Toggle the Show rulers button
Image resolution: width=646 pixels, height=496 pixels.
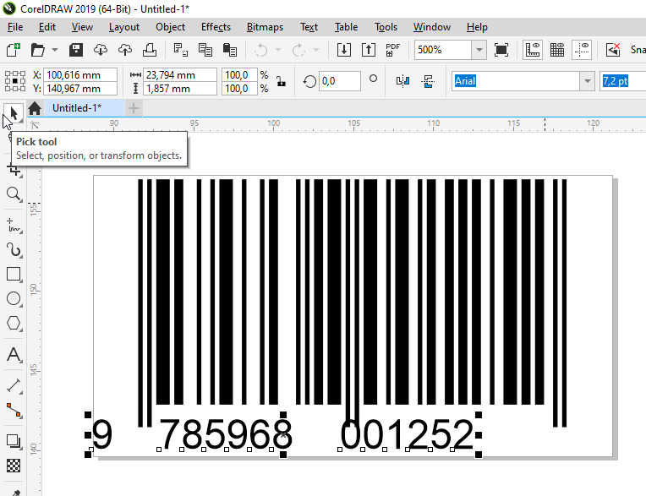click(533, 50)
